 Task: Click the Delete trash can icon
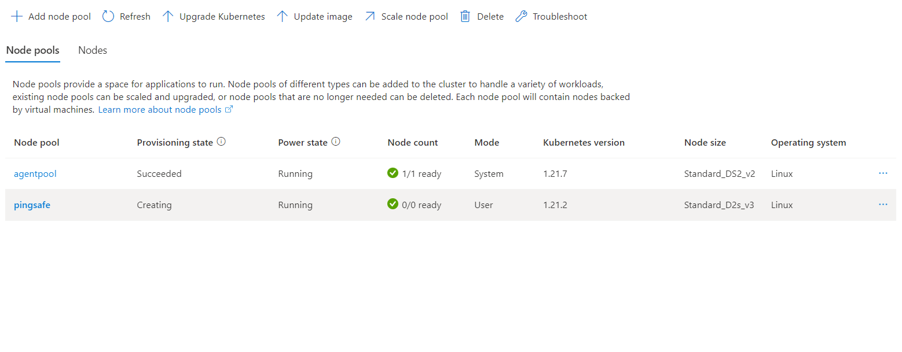[465, 17]
